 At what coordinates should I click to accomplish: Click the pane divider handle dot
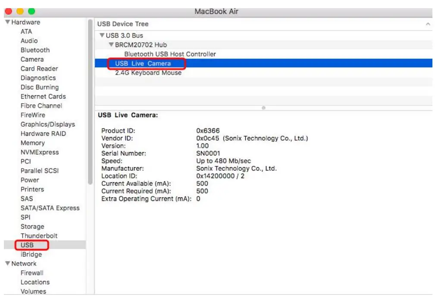click(x=263, y=108)
